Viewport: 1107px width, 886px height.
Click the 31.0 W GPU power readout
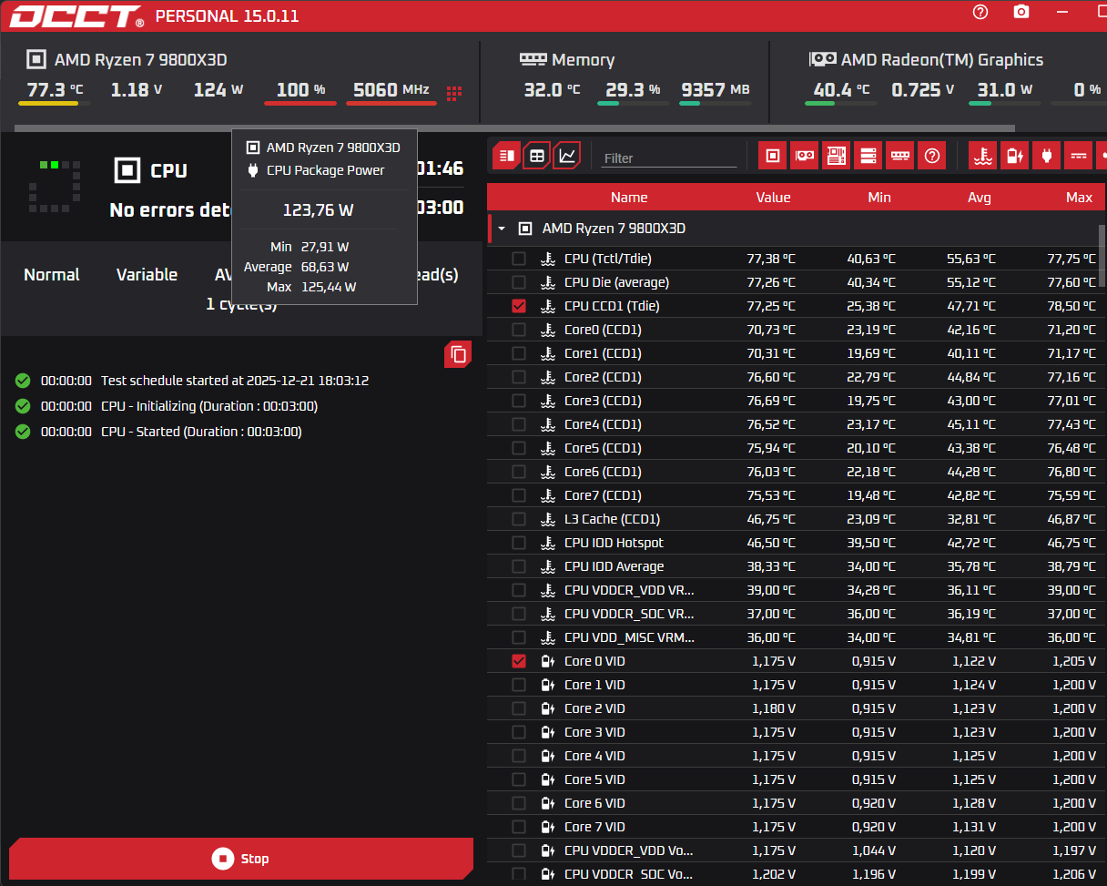(x=1005, y=89)
